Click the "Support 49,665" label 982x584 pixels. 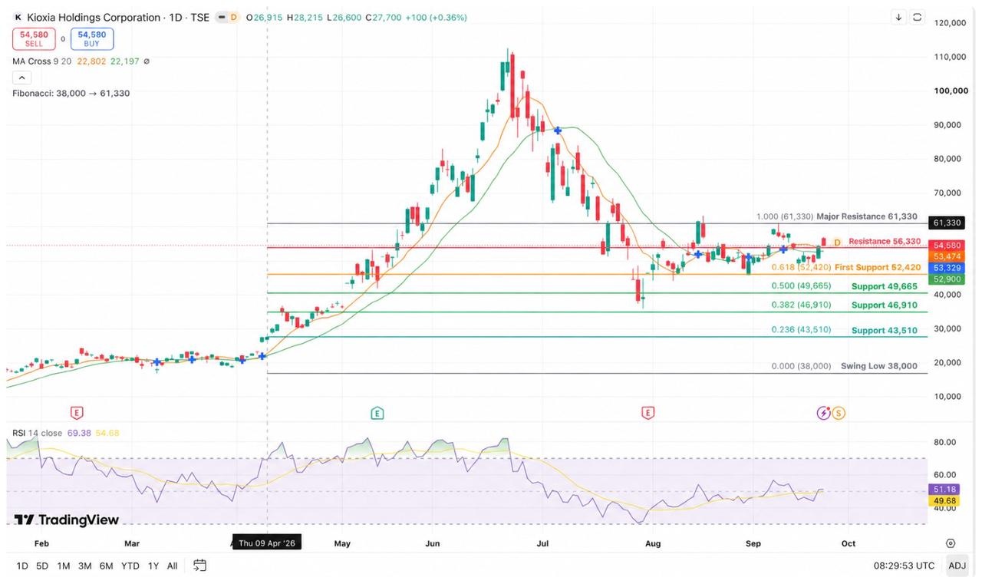tap(885, 286)
